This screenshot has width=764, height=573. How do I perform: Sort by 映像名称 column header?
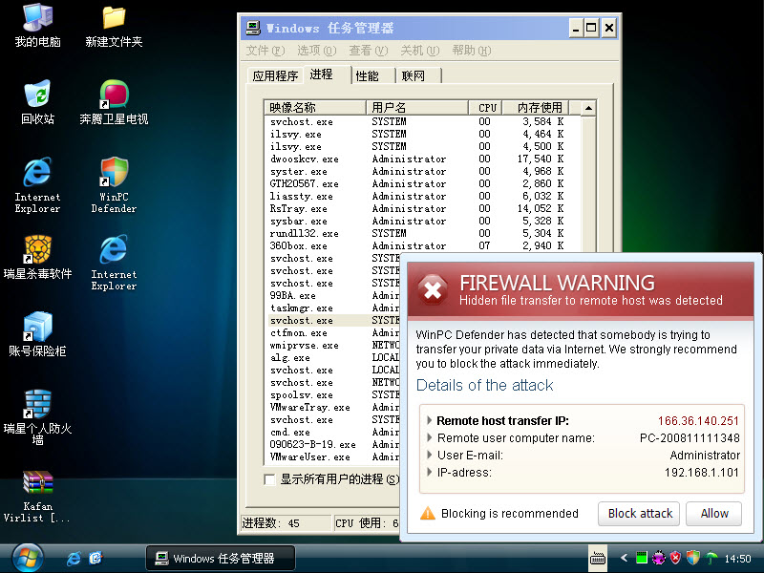315,107
